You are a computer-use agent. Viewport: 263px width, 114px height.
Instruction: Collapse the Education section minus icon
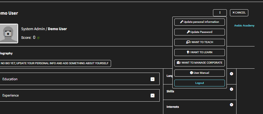(153, 79)
